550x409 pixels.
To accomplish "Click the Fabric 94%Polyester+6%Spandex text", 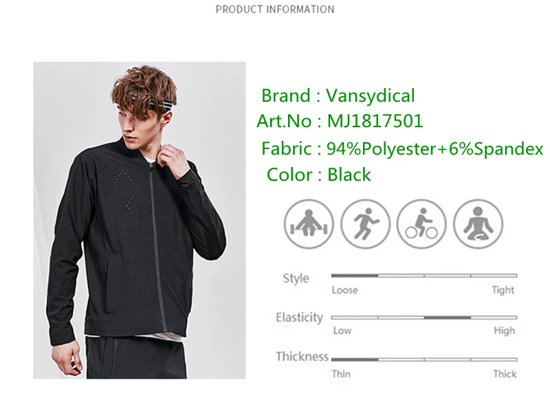I will pos(402,148).
